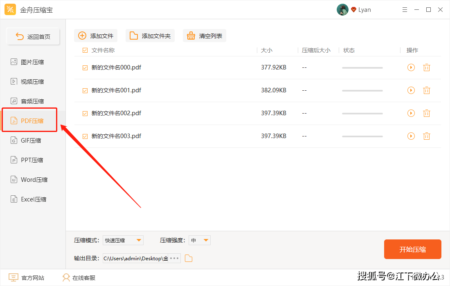Uncheck 新的文件名000.pdf checkbox

coord(85,68)
